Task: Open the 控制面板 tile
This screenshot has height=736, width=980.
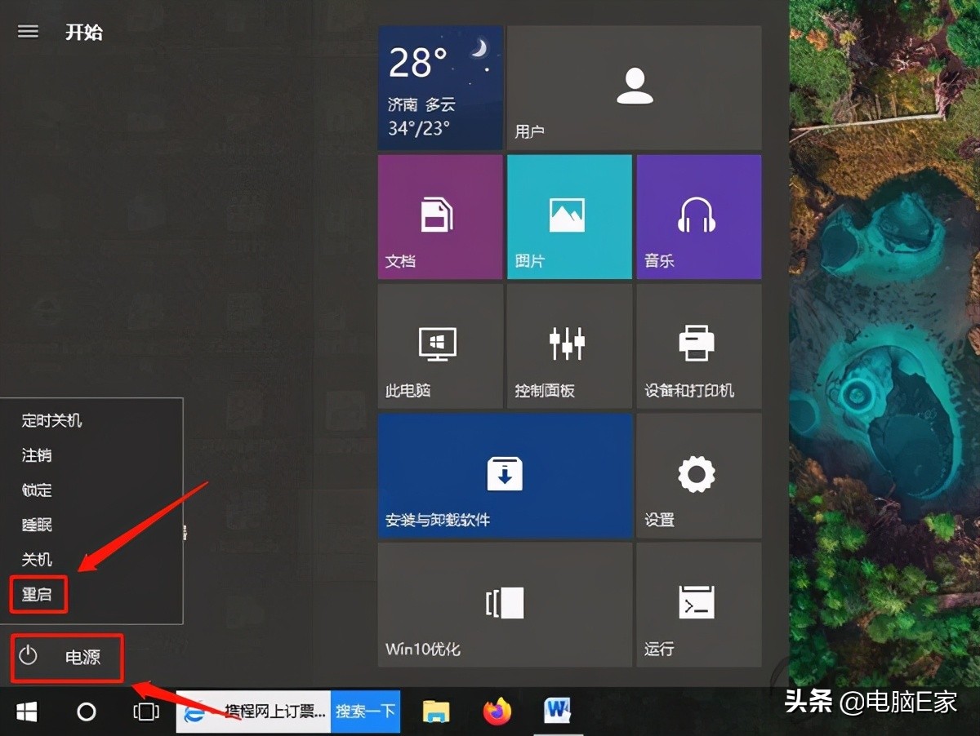Action: (x=569, y=346)
